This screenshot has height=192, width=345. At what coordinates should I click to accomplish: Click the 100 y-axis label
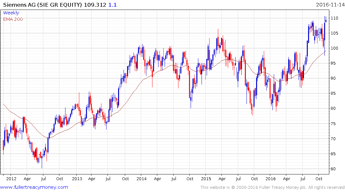[x=334, y=48]
